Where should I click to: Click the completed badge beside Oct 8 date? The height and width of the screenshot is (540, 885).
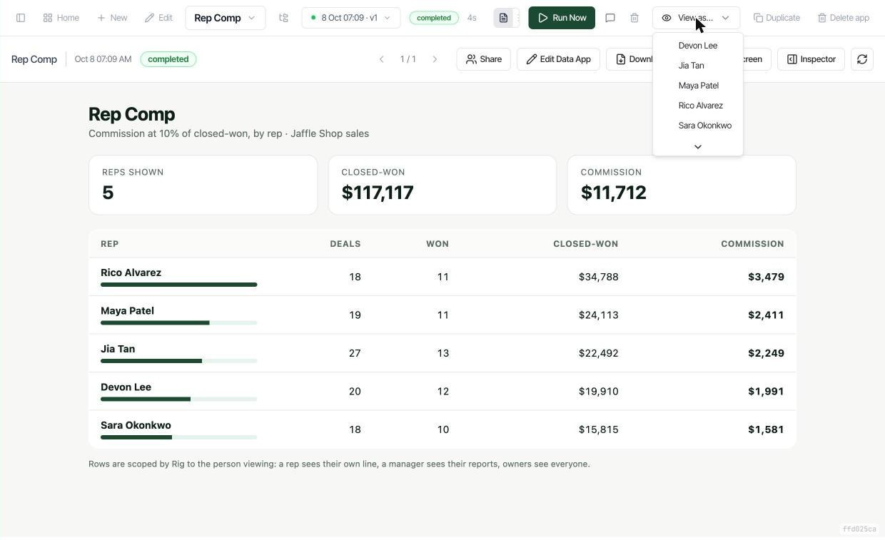168,59
